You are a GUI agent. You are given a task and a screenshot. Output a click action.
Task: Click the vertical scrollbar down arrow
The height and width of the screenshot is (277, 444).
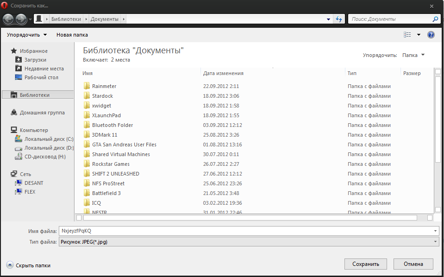tap(438, 209)
